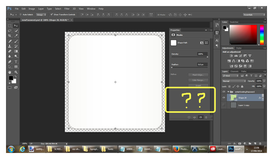Open the History panel icon in dock
The width and height of the screenshot is (273, 159).
coord(217,25)
